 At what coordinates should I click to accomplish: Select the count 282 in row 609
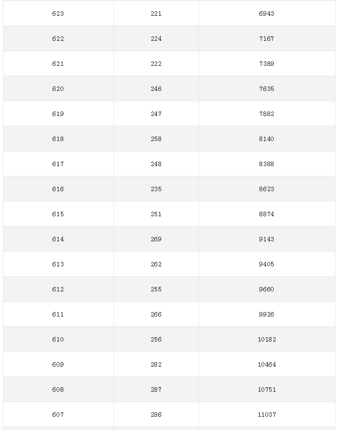156,365
